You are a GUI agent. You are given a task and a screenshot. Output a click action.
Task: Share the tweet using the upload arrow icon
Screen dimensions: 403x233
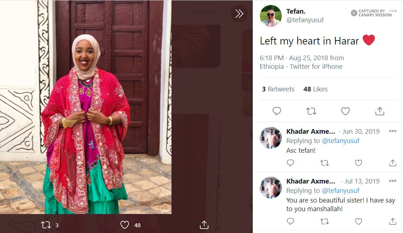pos(380,111)
